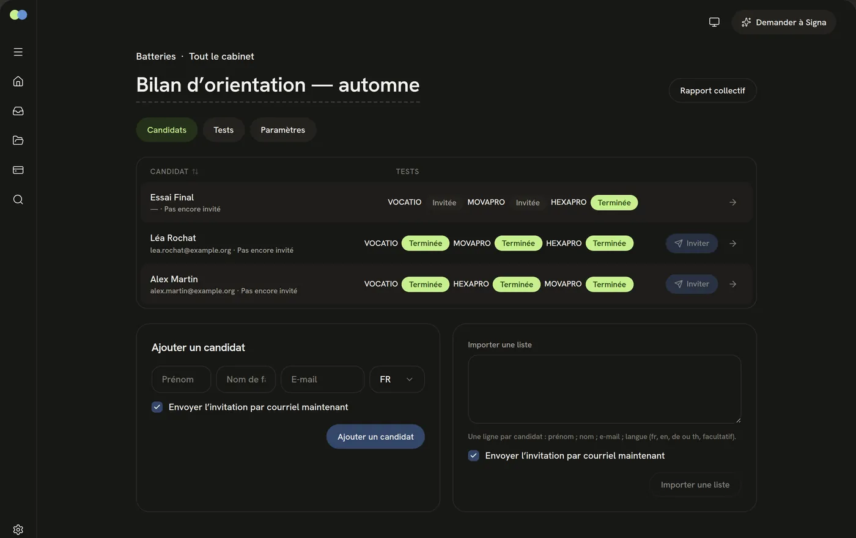Open the hamburger menu in sidebar
The width and height of the screenshot is (856, 538).
point(18,52)
